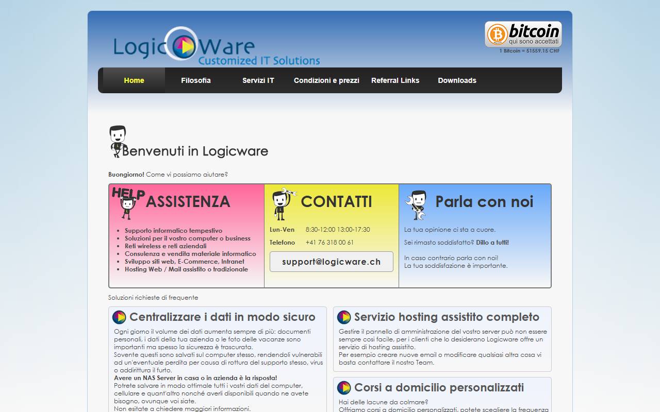This screenshot has width=660, height=412.
Task: Click Soluzioni per il vostro computer item
Action: [x=188, y=238]
